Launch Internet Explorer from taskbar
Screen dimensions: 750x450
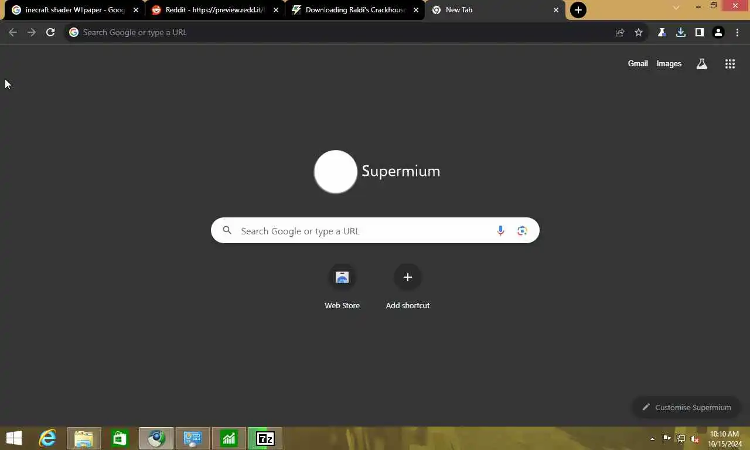point(47,438)
